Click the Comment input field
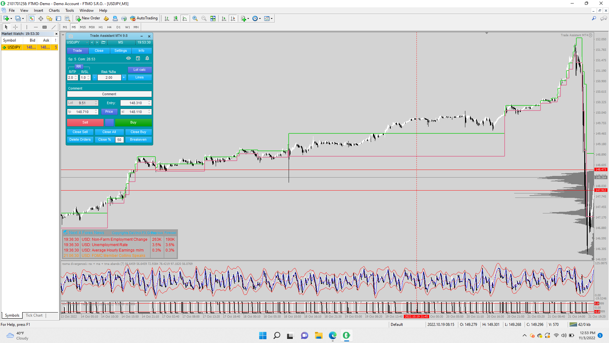The width and height of the screenshot is (609, 343). point(109,94)
